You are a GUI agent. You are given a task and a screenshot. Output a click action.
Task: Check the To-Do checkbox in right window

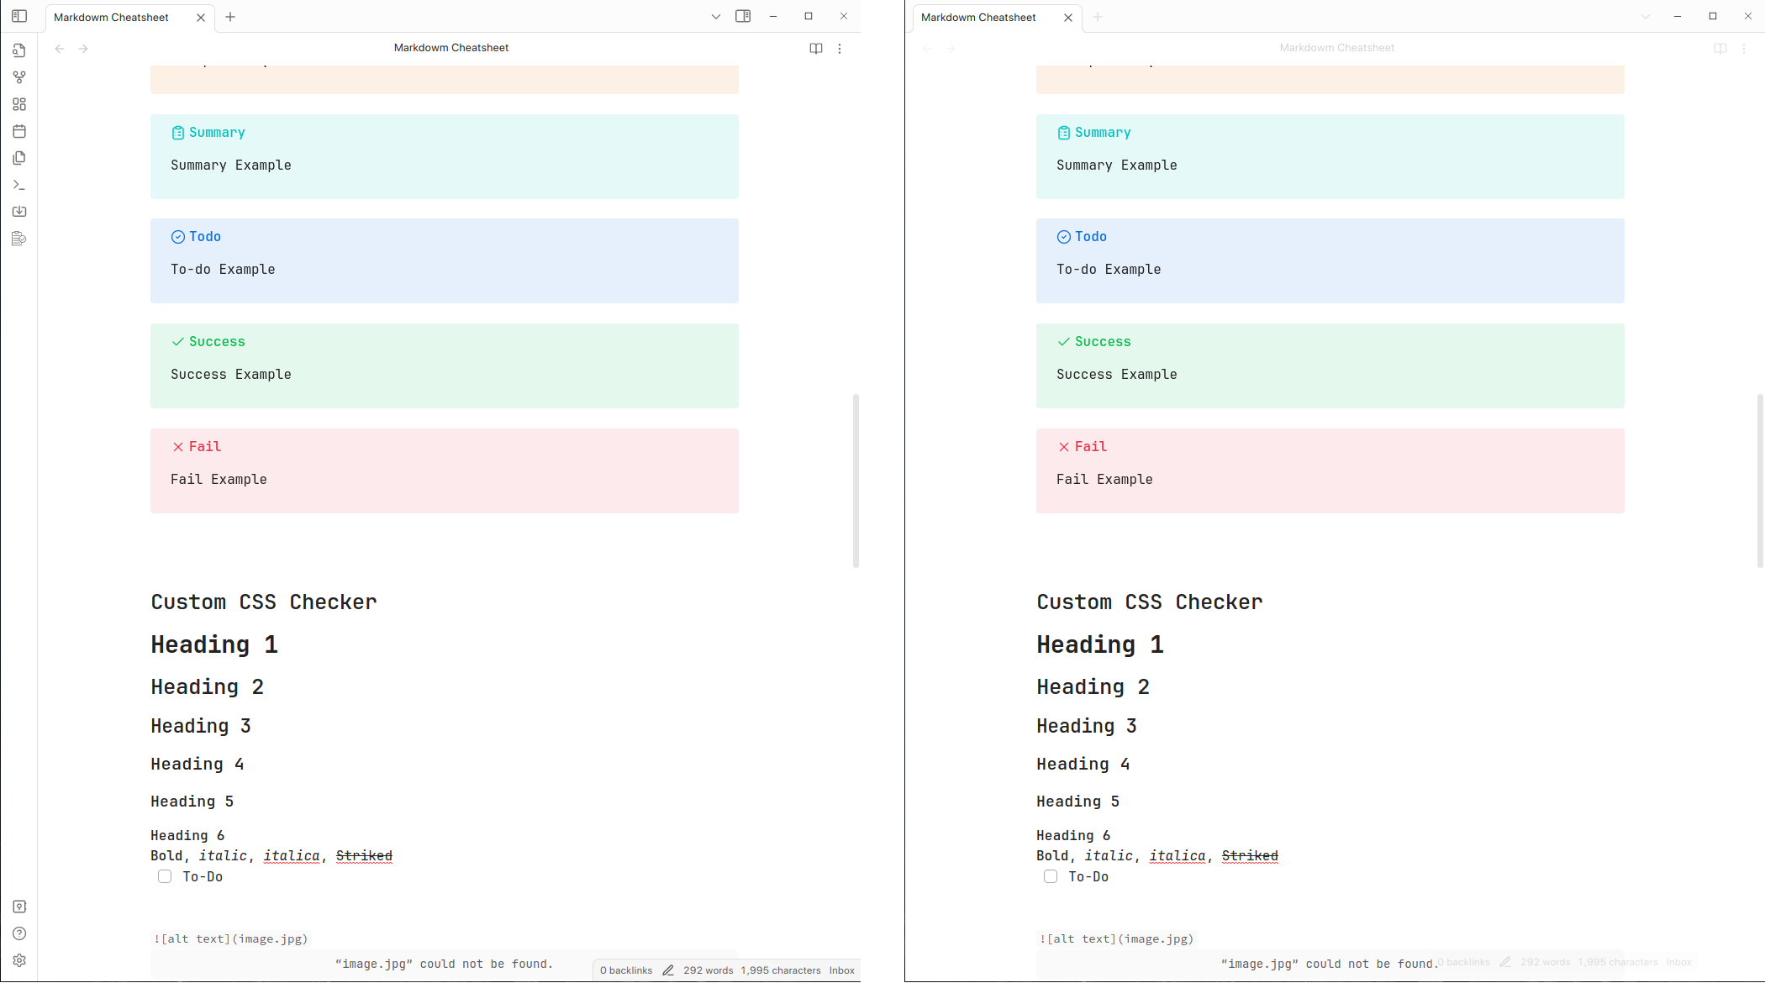pos(1051,876)
